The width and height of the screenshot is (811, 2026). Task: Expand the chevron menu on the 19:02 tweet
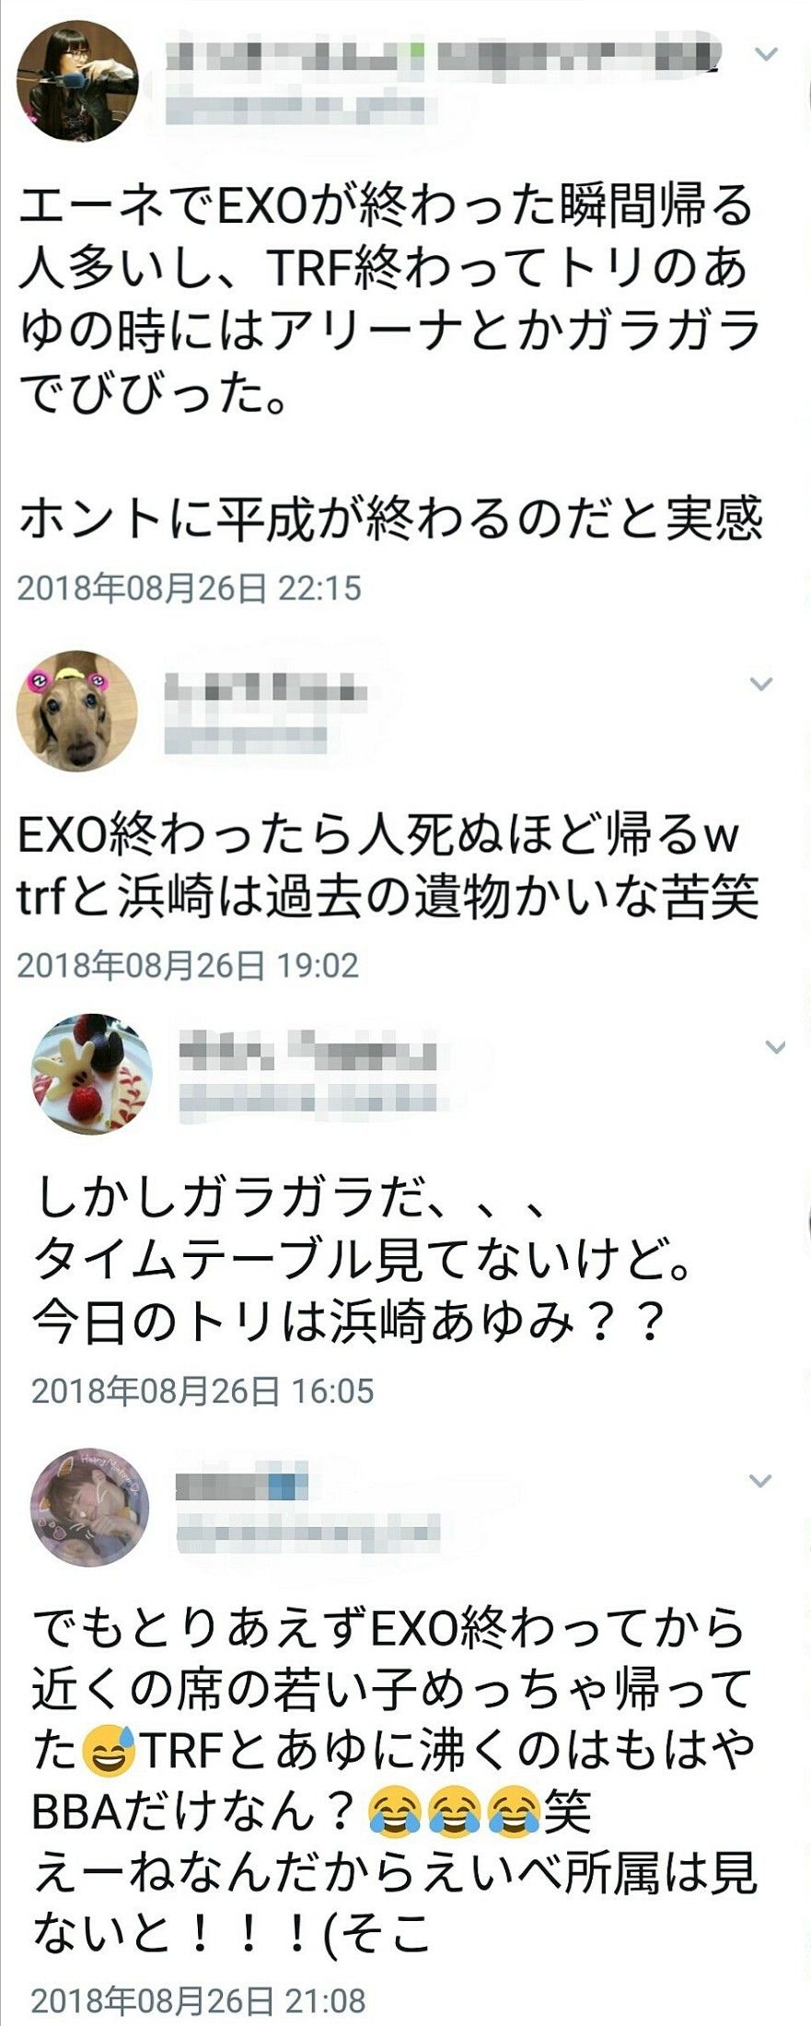(x=760, y=683)
